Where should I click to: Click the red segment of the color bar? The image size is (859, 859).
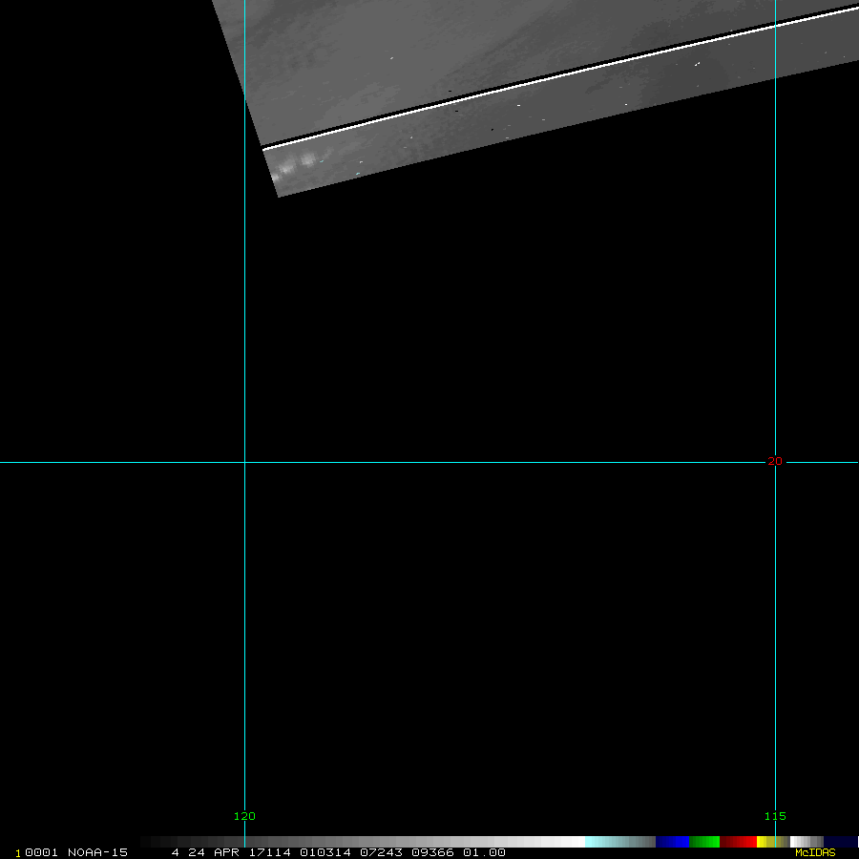tap(738, 842)
